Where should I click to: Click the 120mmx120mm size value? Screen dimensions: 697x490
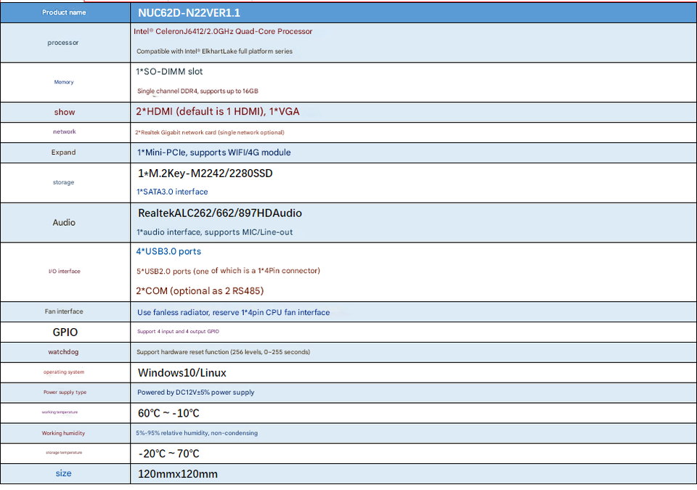(178, 474)
